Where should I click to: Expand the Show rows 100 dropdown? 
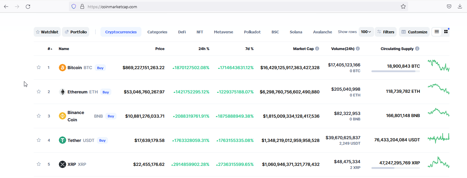366,32
